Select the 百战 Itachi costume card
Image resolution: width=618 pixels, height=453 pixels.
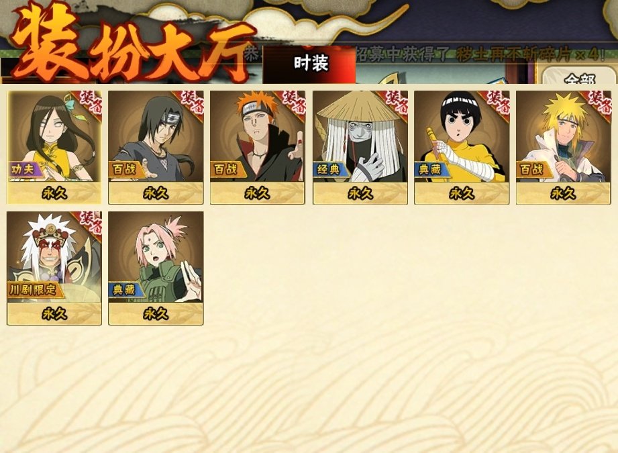click(x=156, y=147)
